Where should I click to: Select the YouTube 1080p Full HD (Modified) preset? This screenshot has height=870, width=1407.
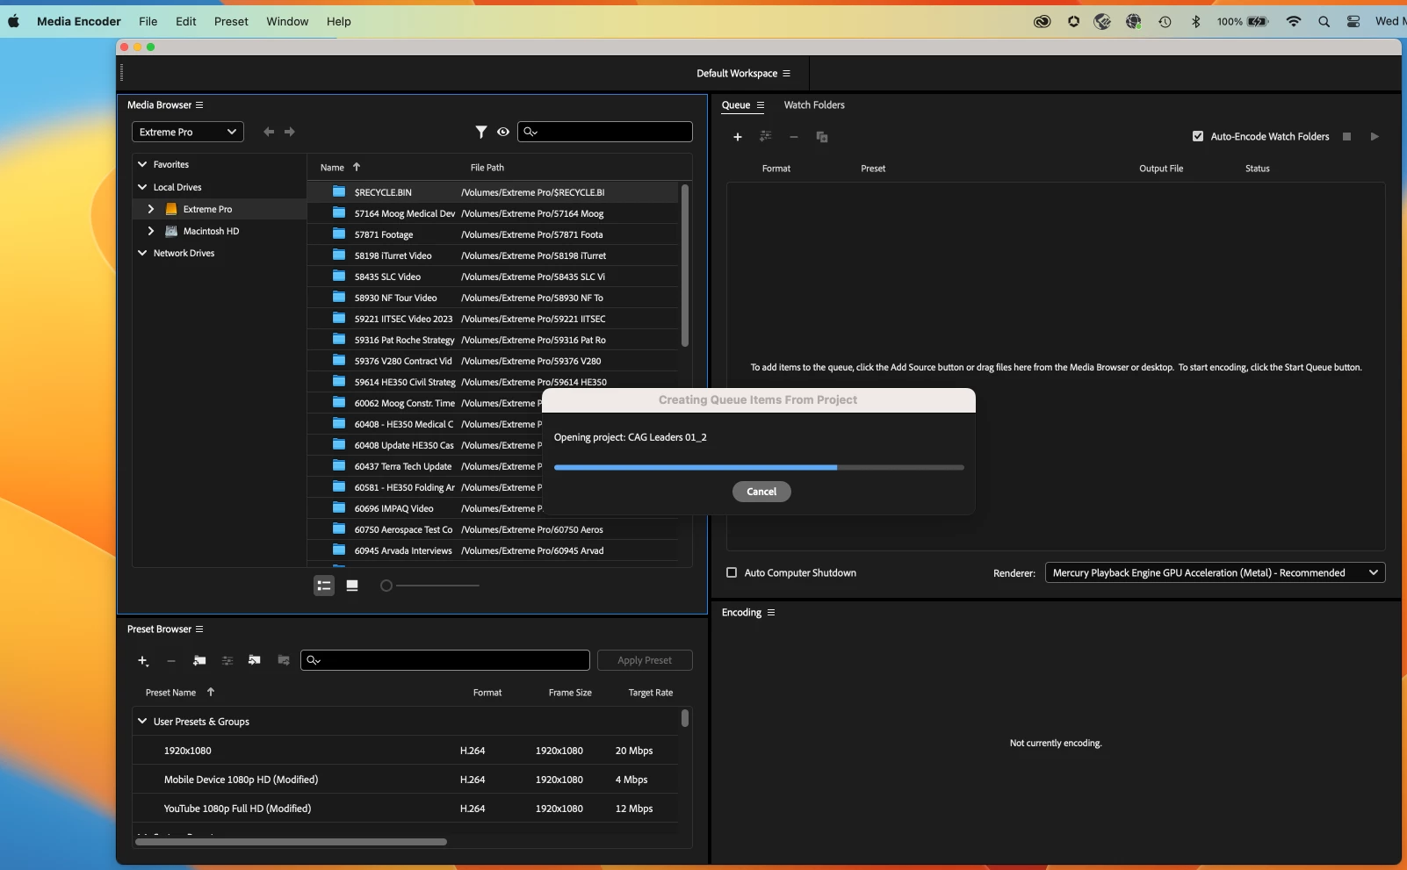coord(405,809)
